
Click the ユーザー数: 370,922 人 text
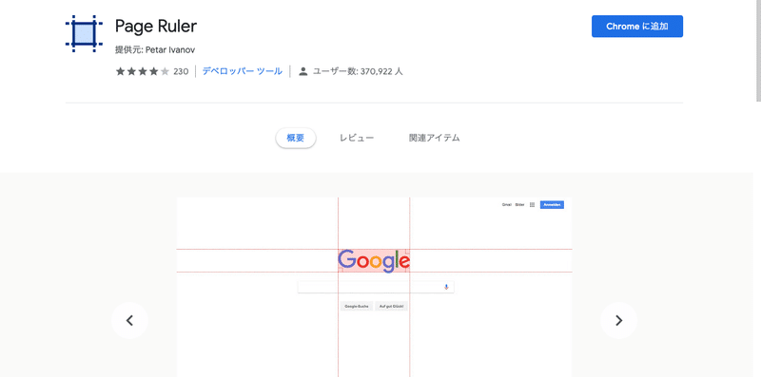point(358,72)
